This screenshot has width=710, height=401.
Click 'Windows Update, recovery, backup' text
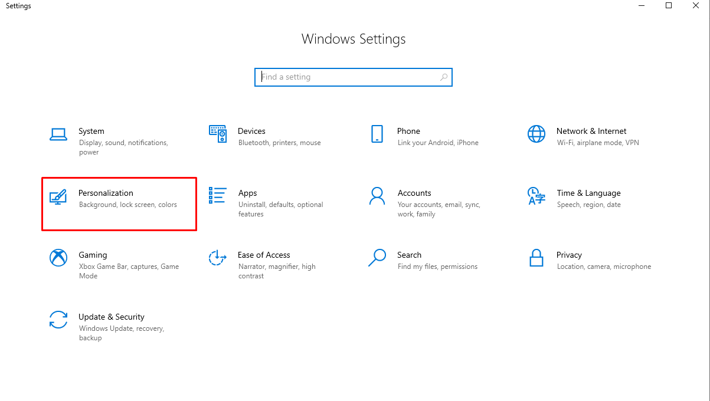point(122,333)
